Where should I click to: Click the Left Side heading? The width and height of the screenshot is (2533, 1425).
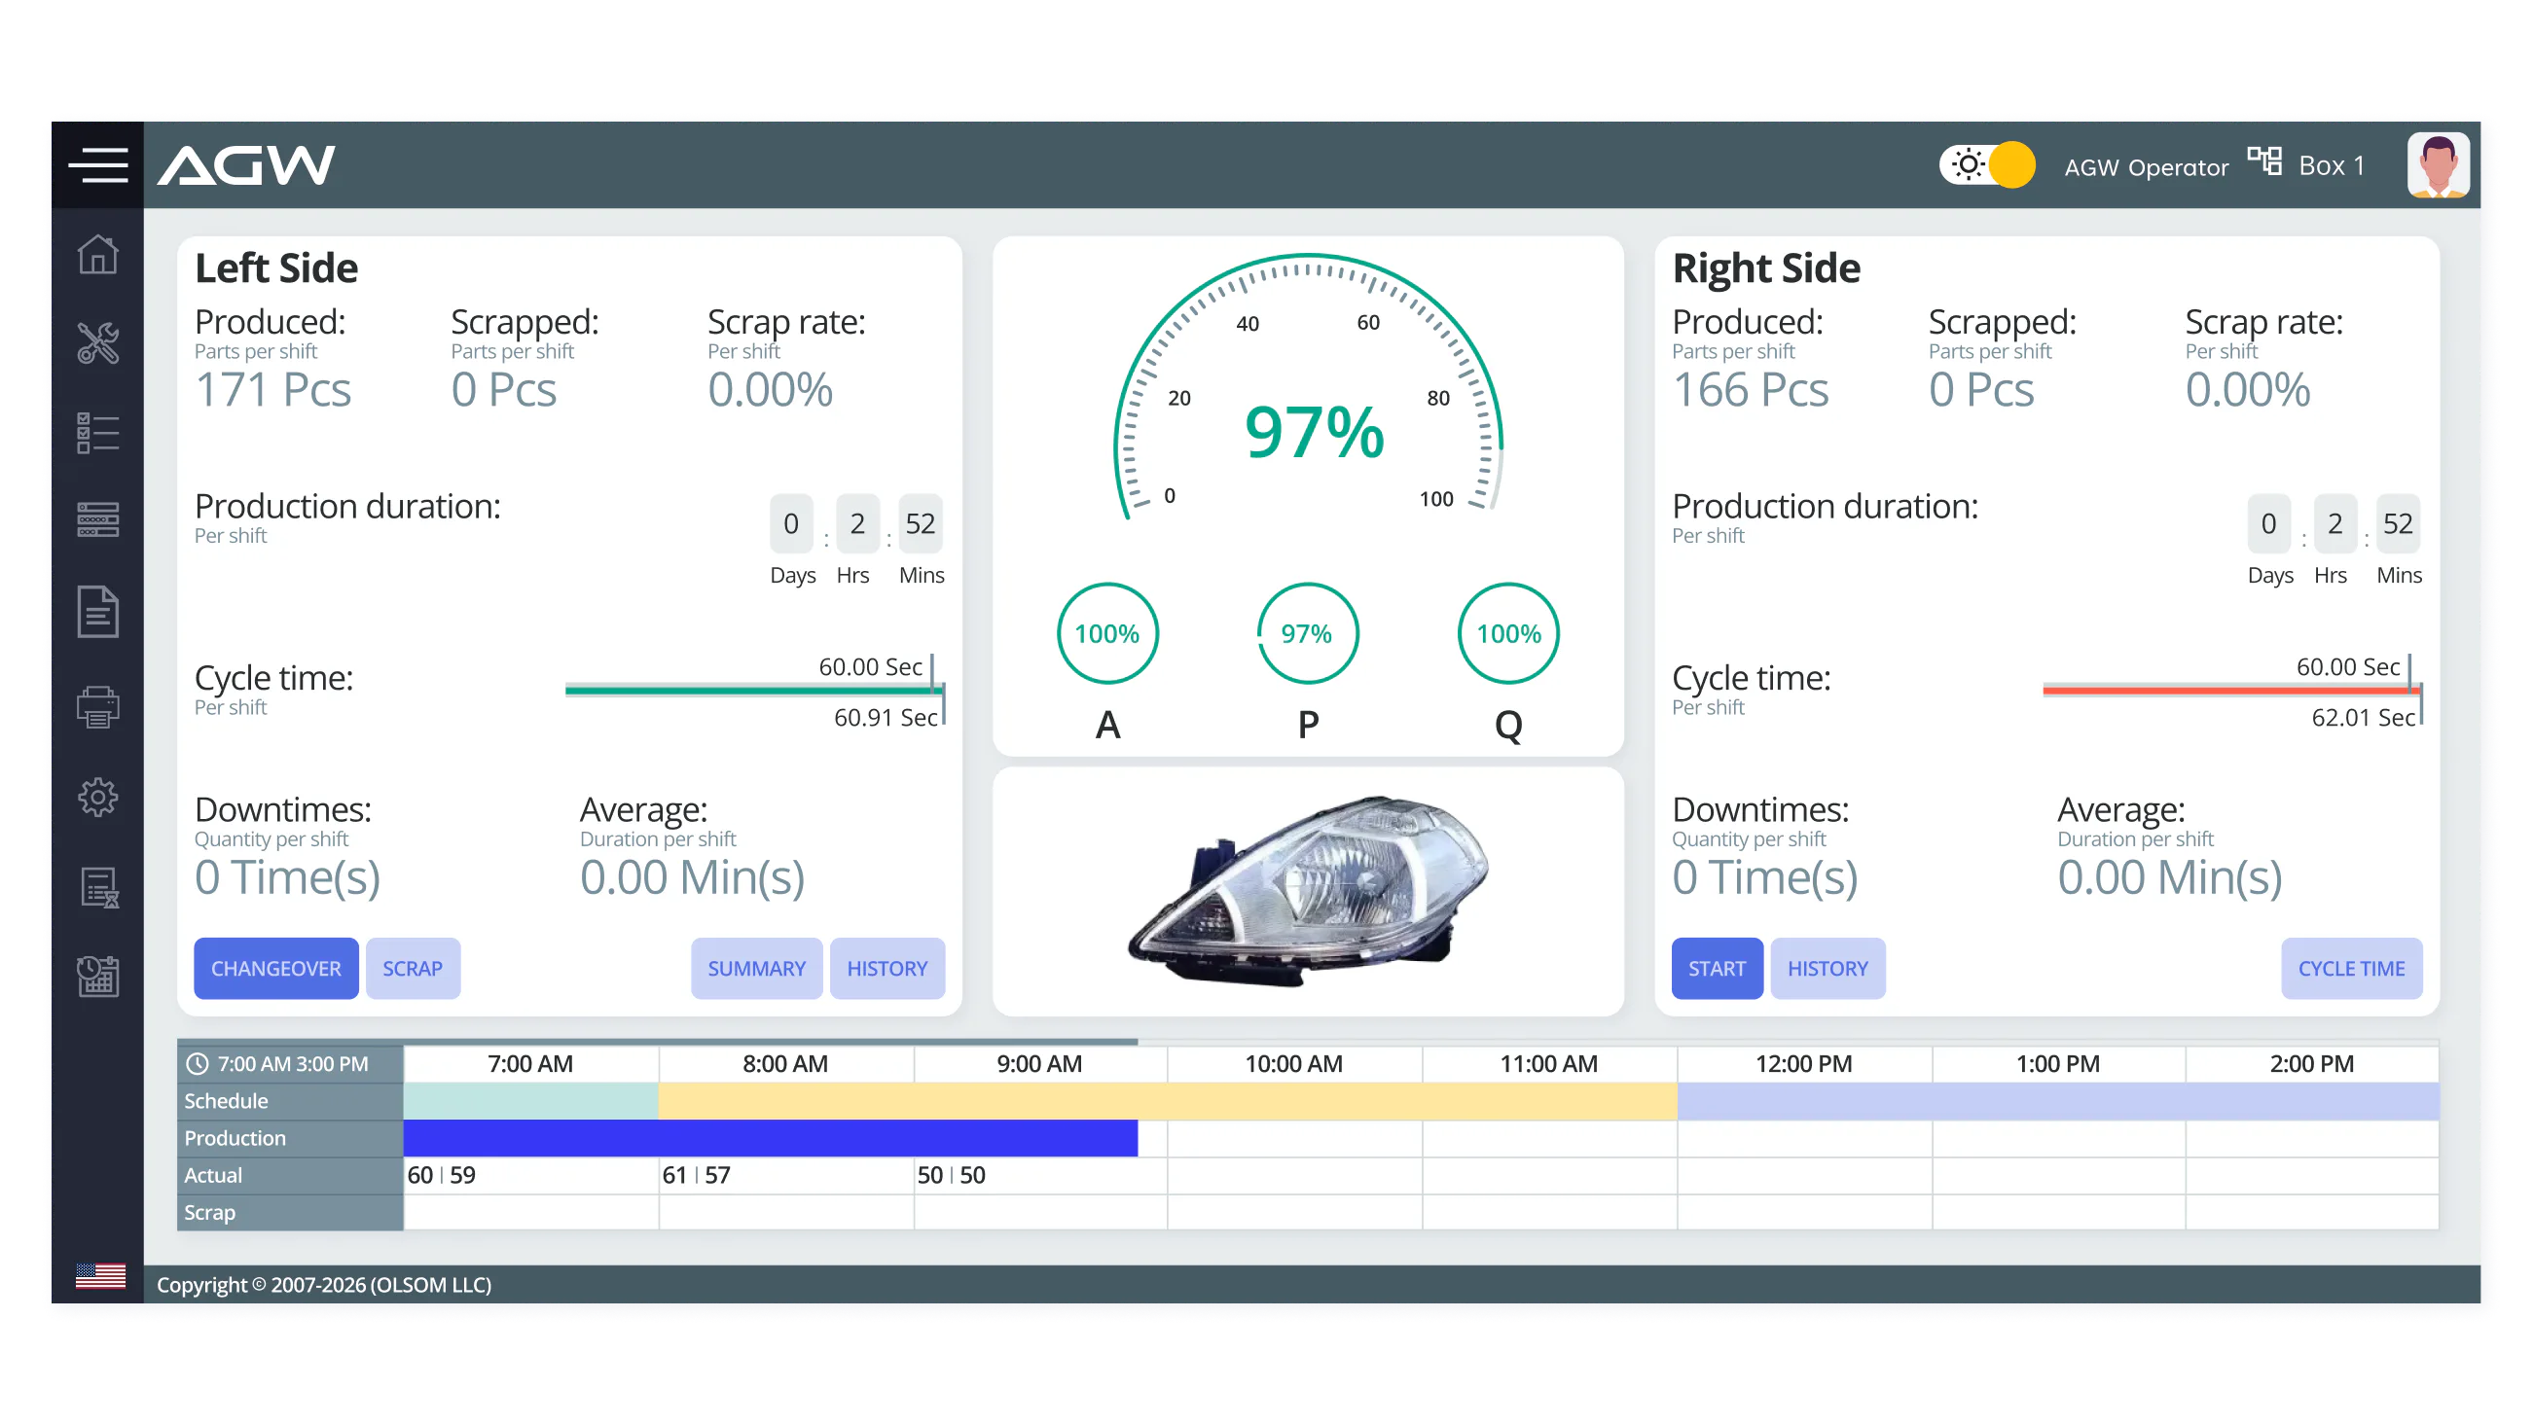click(276, 267)
